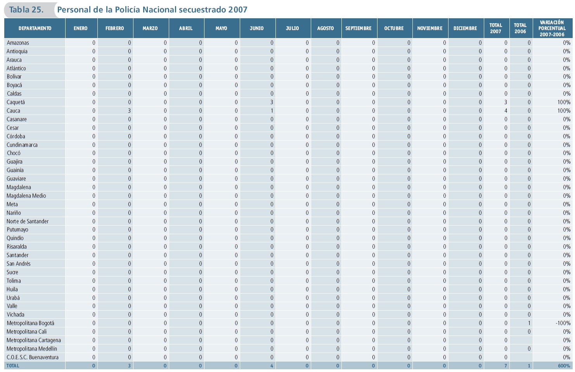Screen dimensions: 575x372
Task: Click the SEPTIEMBRE column header
Action: [359, 28]
